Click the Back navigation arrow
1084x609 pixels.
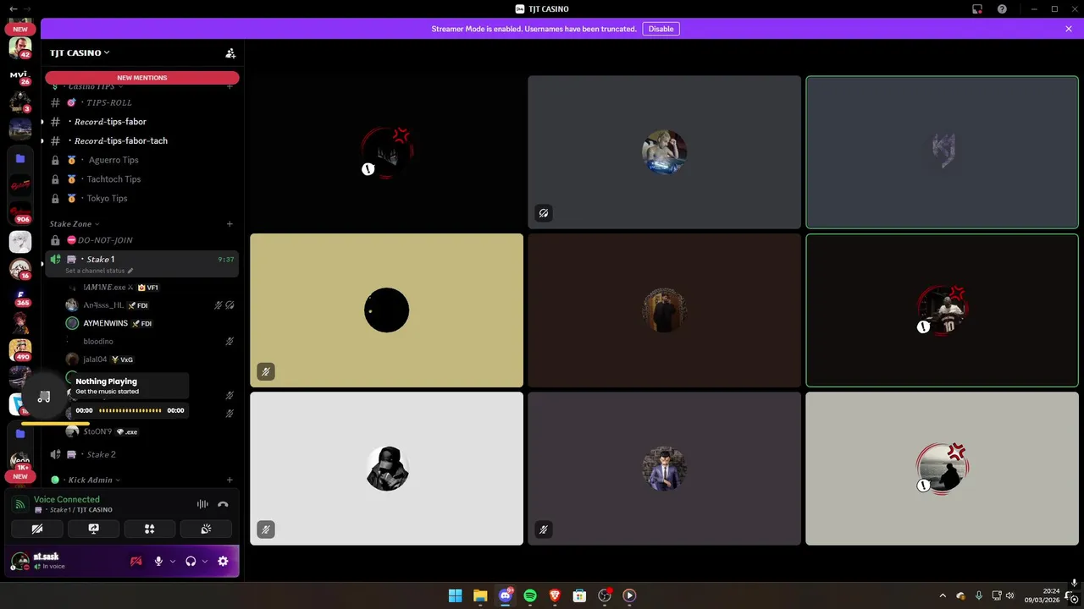(x=13, y=8)
